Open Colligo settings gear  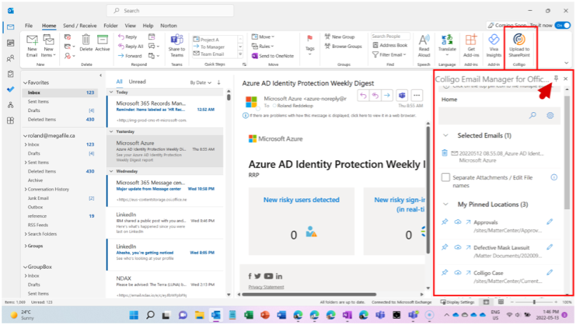550,115
